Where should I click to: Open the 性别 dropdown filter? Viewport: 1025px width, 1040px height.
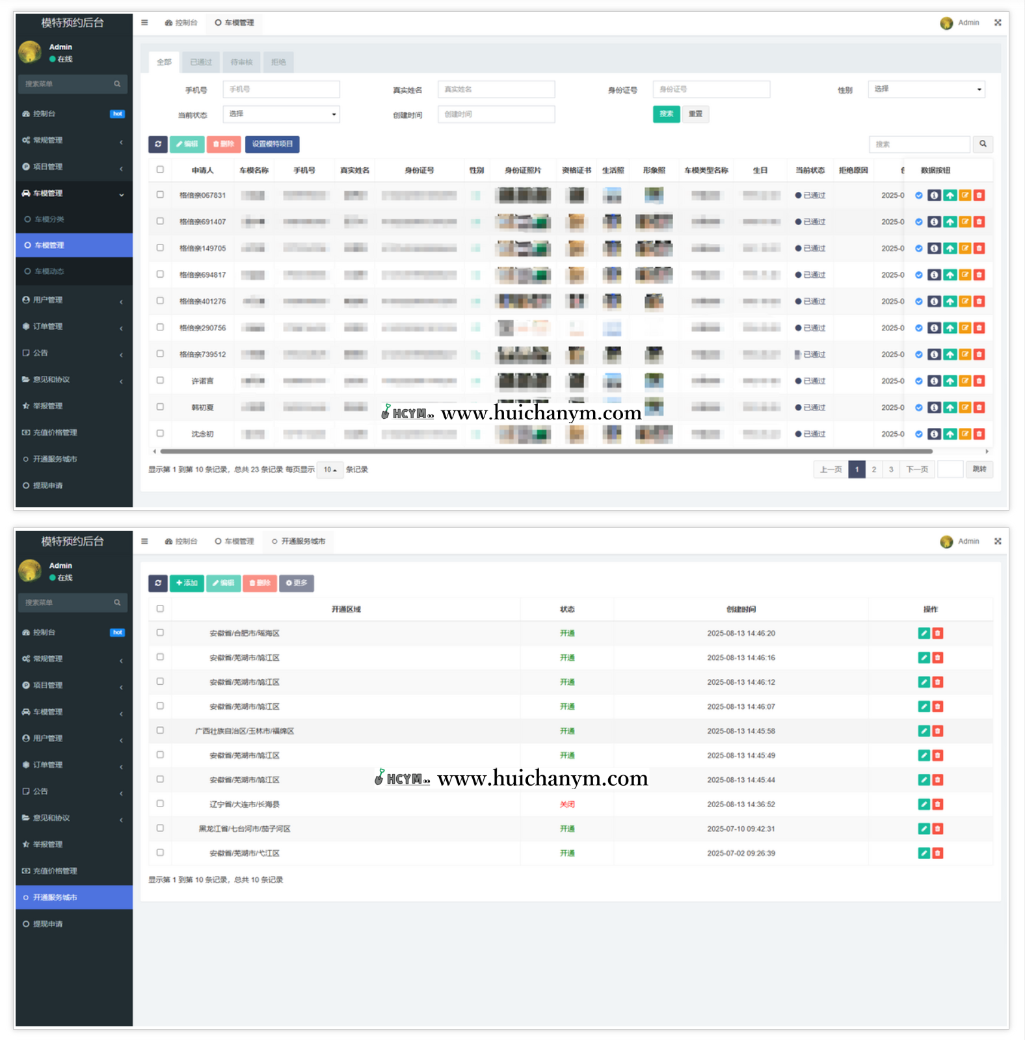pos(926,89)
